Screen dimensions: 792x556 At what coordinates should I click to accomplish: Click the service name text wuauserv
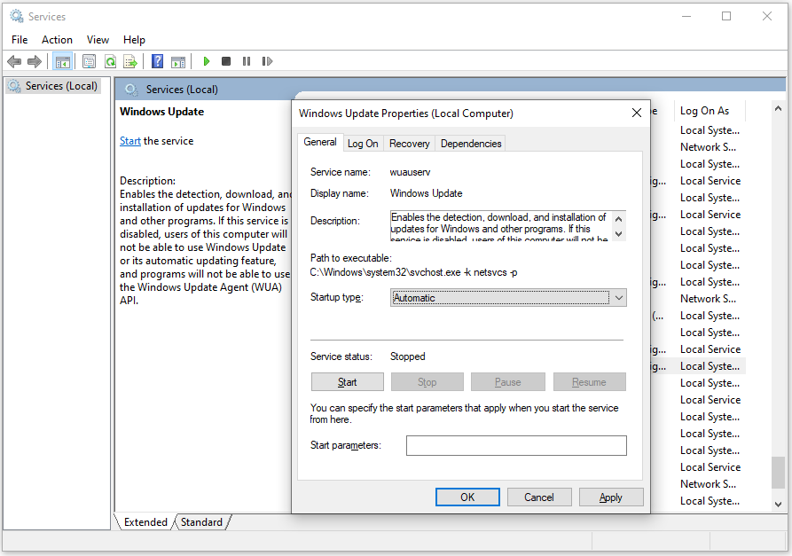pos(410,172)
